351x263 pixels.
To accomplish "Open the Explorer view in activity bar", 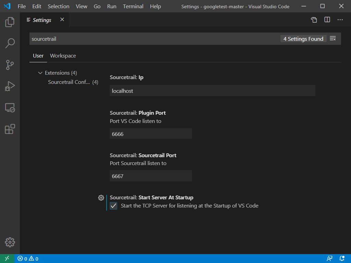I will (10, 22).
